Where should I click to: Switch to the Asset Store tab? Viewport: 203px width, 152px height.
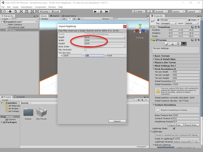click(x=69, y=16)
